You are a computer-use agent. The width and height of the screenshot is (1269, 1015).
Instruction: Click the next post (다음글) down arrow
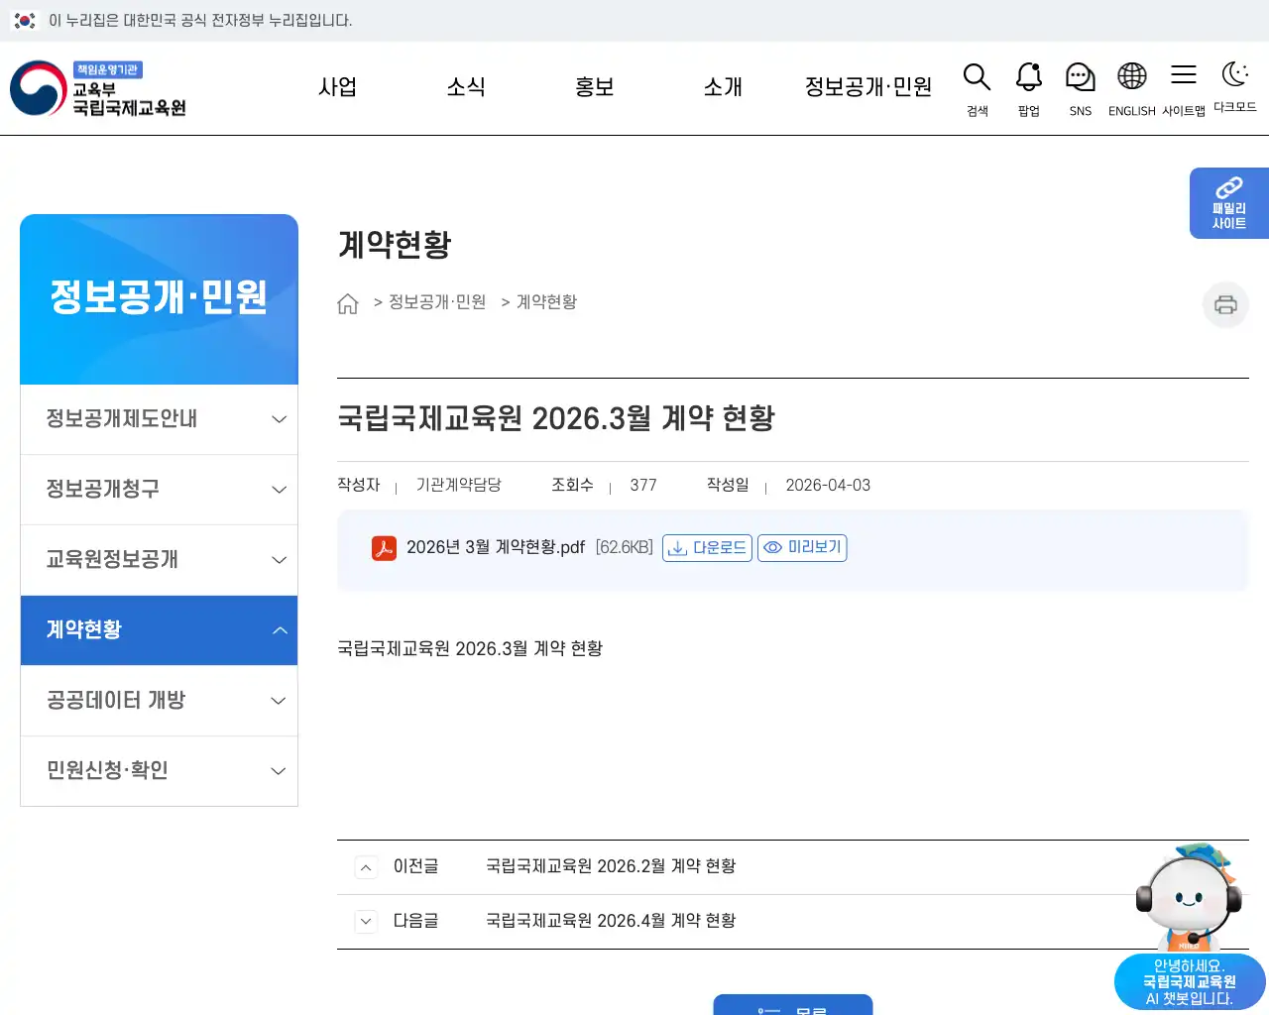pyautogui.click(x=366, y=922)
